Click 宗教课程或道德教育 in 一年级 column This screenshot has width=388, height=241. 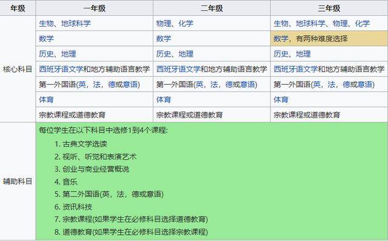coord(72,115)
